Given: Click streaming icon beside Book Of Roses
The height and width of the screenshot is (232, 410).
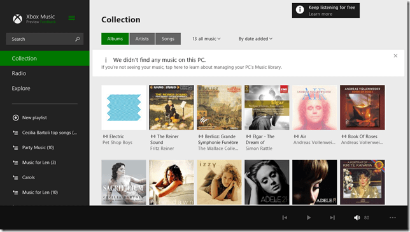Looking at the screenshot, I should [x=344, y=136].
